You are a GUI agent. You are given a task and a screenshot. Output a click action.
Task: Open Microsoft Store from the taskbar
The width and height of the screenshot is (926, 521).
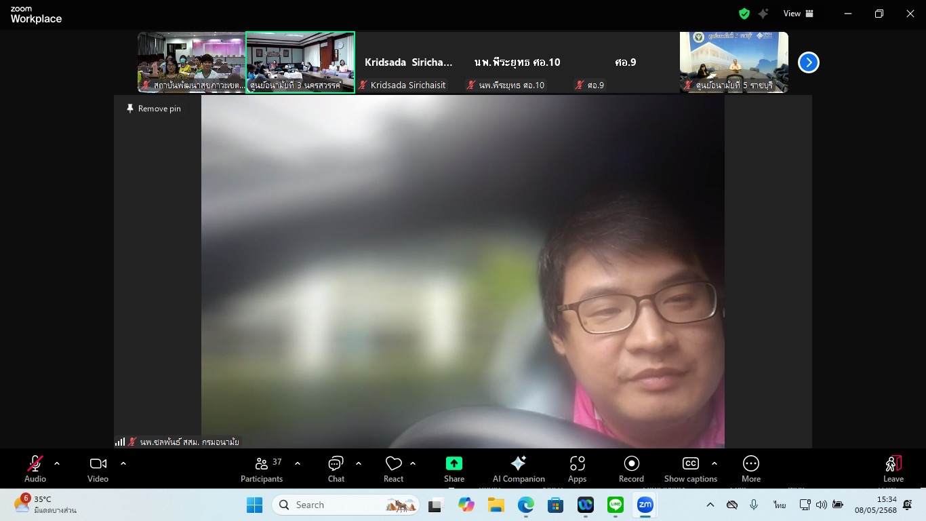tap(556, 505)
